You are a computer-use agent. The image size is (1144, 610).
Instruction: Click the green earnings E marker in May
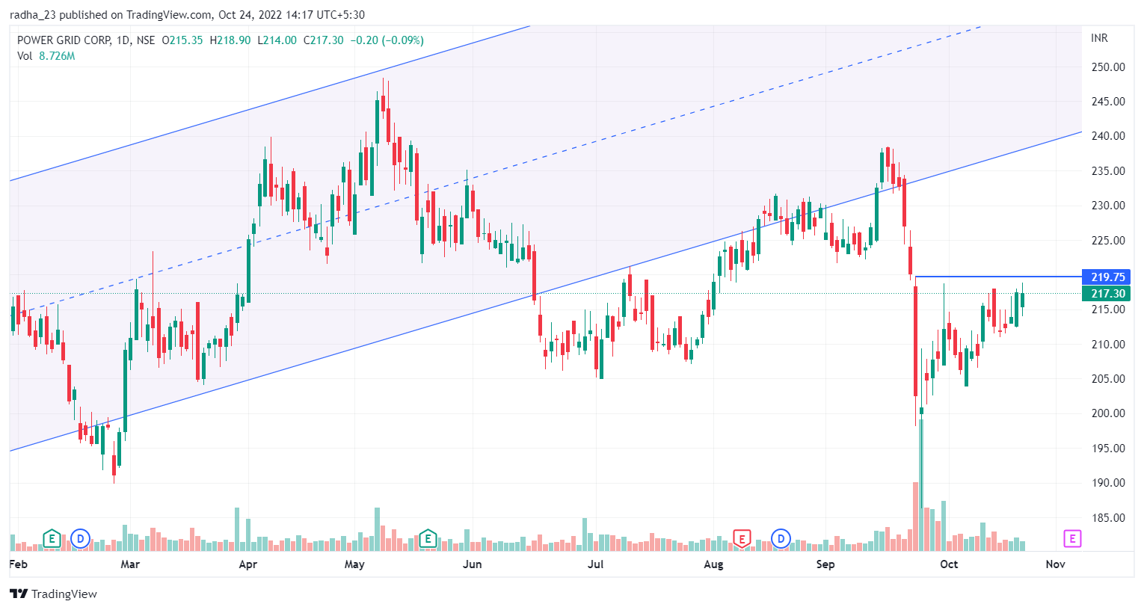pos(428,538)
